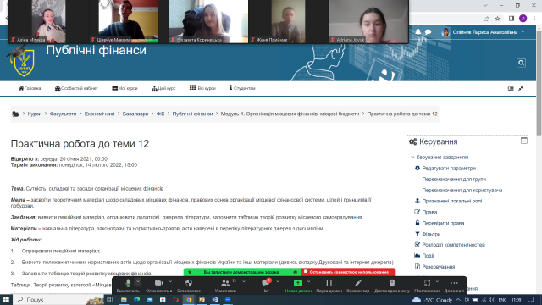This screenshot has height=305, width=542.
Task: Expand Participants options arrow
Action: (244, 282)
